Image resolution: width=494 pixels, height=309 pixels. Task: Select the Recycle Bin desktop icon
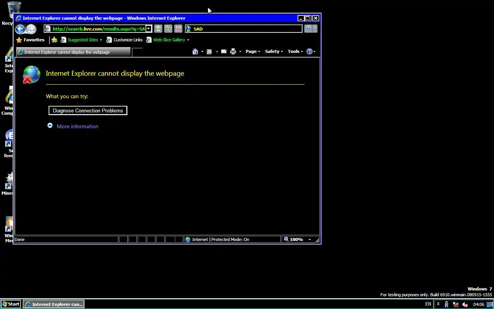coord(14,14)
